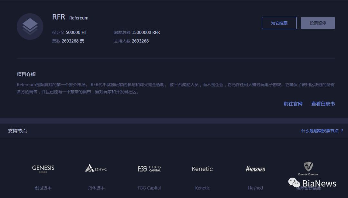
Task: Open the 什么是超级投票节点 help link
Action: click(x=322, y=131)
